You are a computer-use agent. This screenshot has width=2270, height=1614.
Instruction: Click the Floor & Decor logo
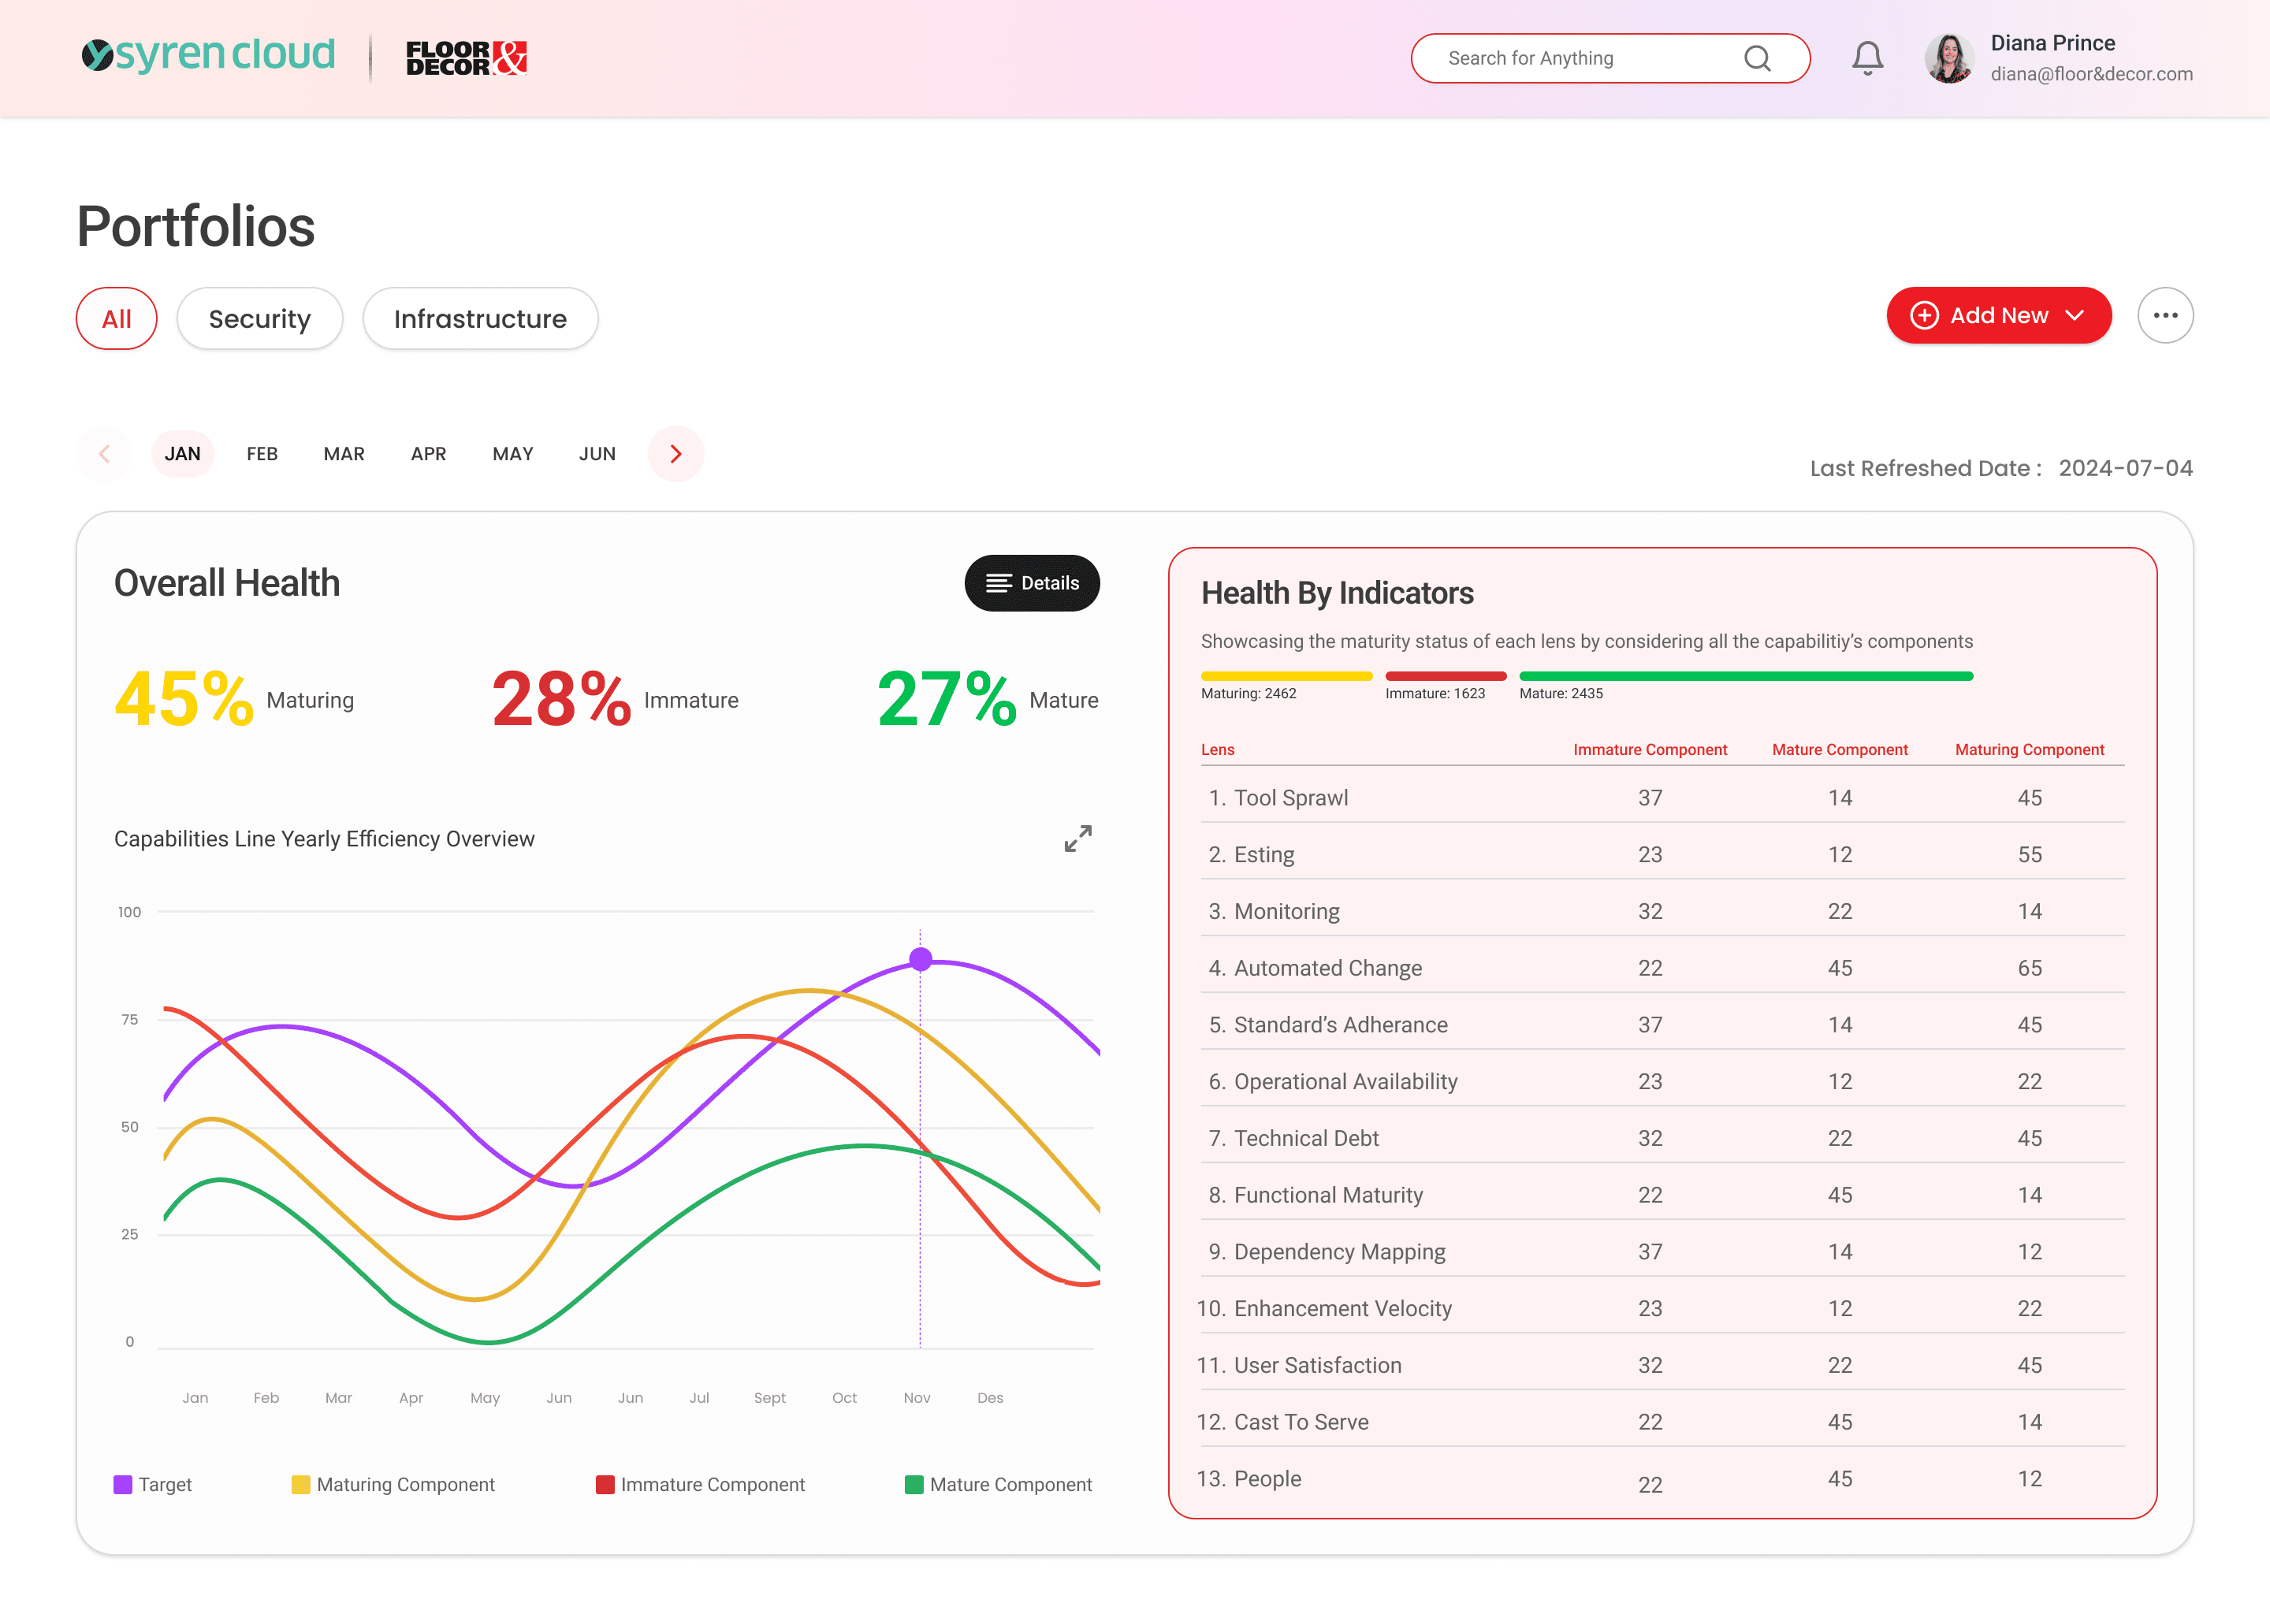tap(466, 58)
